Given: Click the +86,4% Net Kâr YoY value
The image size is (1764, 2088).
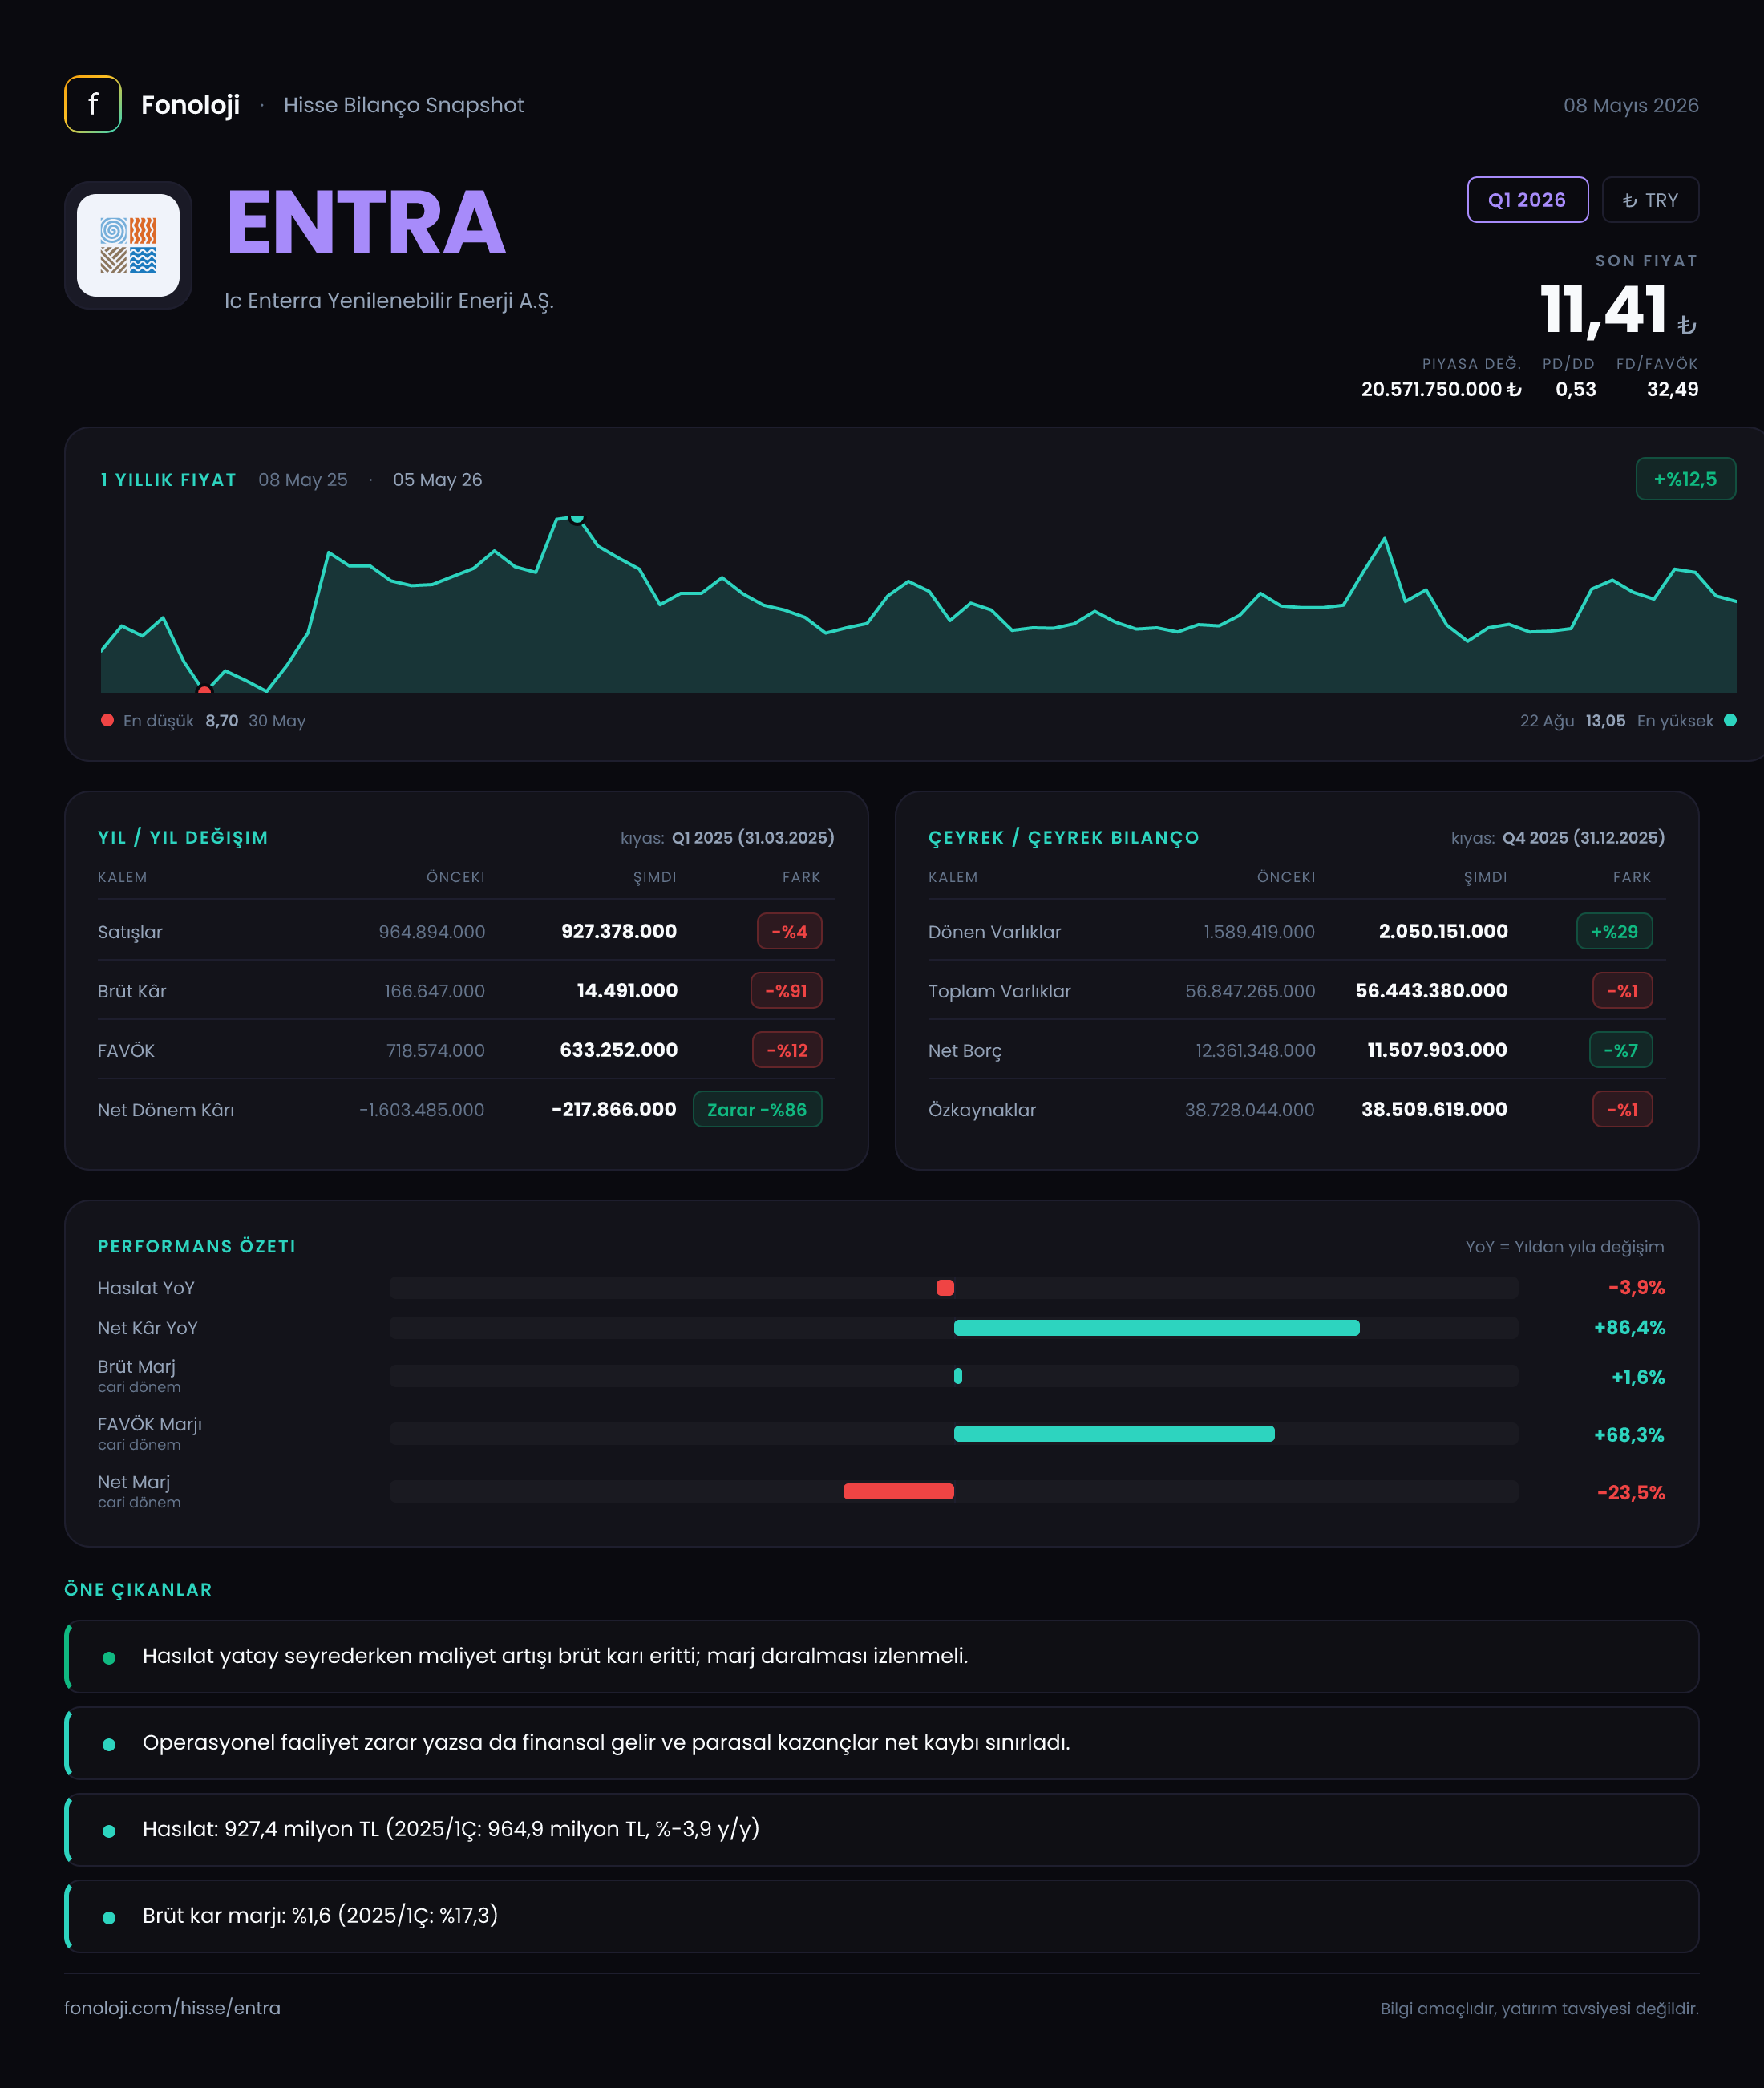Looking at the screenshot, I should coord(1629,1328).
